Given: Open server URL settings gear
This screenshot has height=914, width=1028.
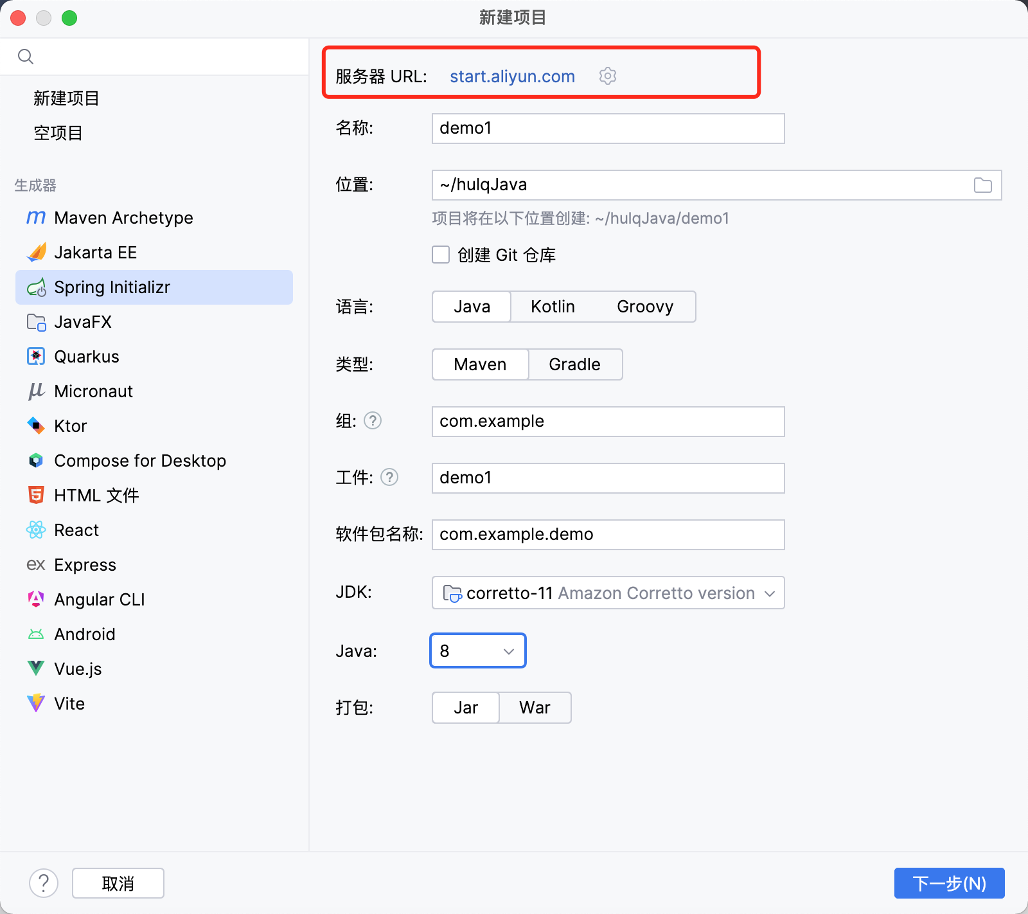Looking at the screenshot, I should 608,76.
